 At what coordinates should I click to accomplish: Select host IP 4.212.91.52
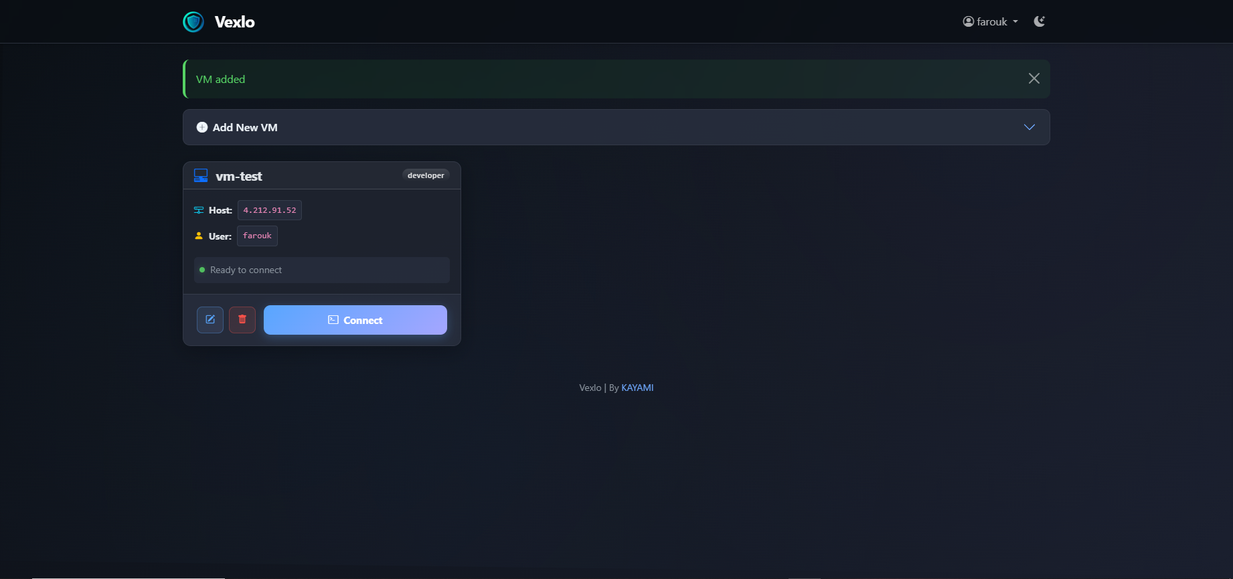coord(270,210)
